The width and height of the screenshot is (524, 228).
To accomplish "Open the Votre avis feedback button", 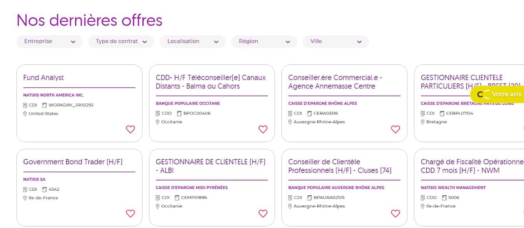I will tap(498, 94).
